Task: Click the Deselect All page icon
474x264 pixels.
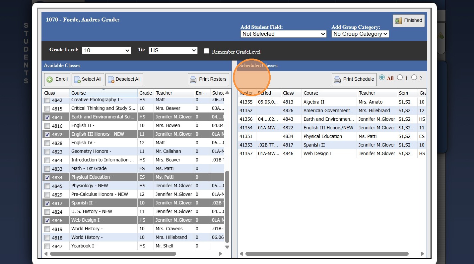Action: [111, 79]
